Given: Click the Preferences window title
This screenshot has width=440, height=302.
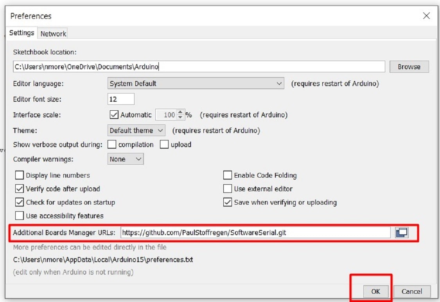Looking at the screenshot, I should (x=31, y=16).
